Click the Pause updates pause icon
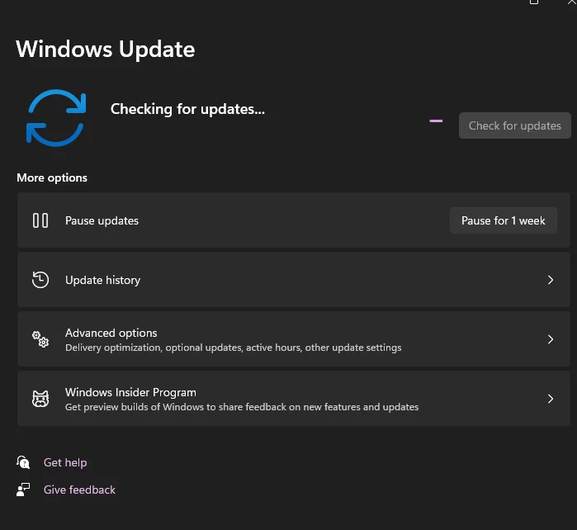This screenshot has height=530, width=577. 40,220
